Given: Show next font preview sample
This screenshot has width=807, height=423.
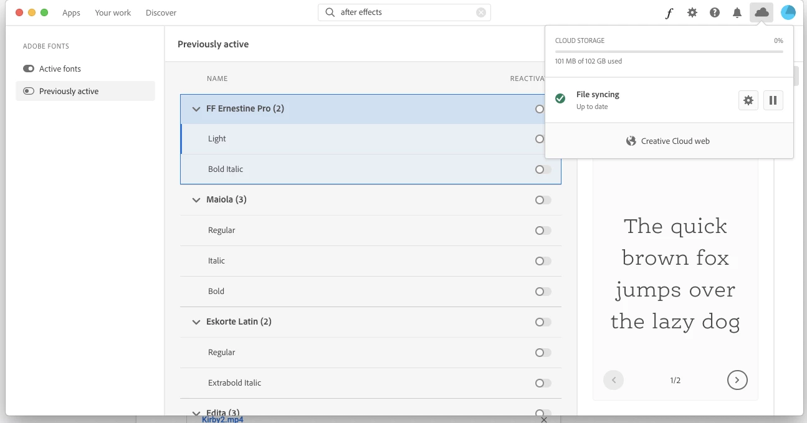Looking at the screenshot, I should click(x=737, y=380).
